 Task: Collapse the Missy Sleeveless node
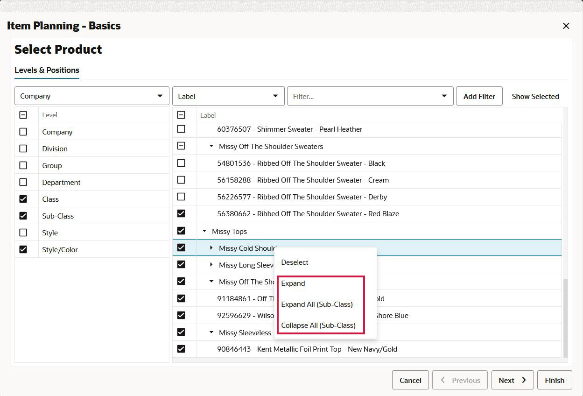(211, 332)
